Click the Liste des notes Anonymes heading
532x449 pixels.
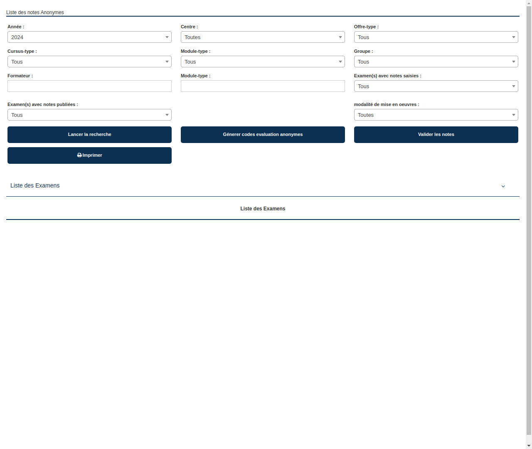click(x=35, y=12)
